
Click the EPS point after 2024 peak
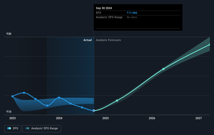pos(71,104)
